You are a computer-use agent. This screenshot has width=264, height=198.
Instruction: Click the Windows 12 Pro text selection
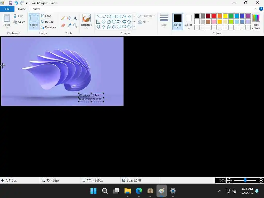(91, 97)
